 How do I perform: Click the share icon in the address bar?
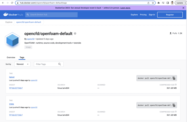click(x=148, y=3)
